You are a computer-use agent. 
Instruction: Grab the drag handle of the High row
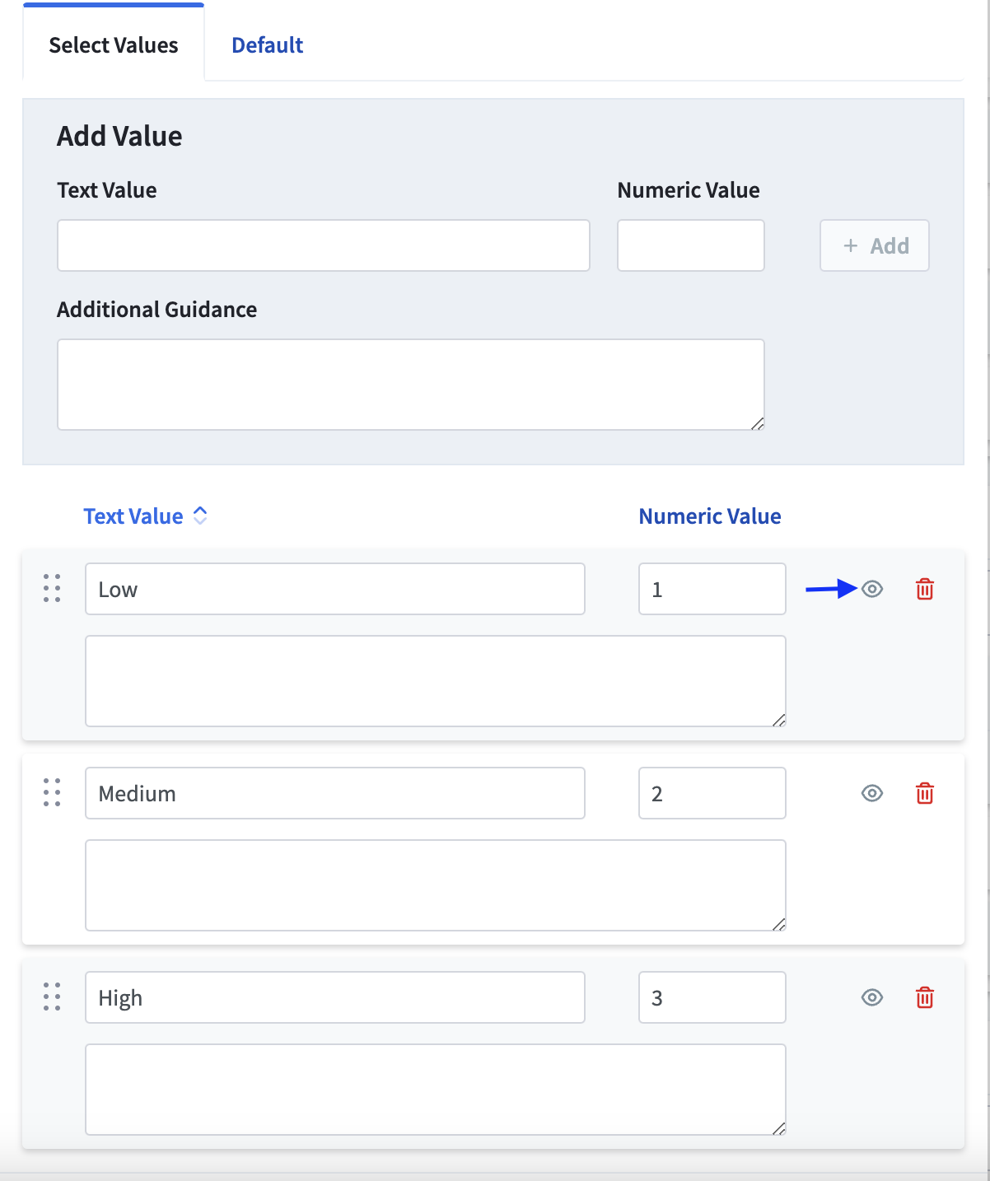[x=52, y=997]
